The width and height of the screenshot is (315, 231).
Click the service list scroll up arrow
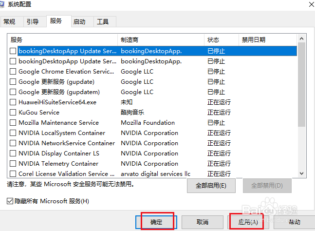(x=301, y=38)
